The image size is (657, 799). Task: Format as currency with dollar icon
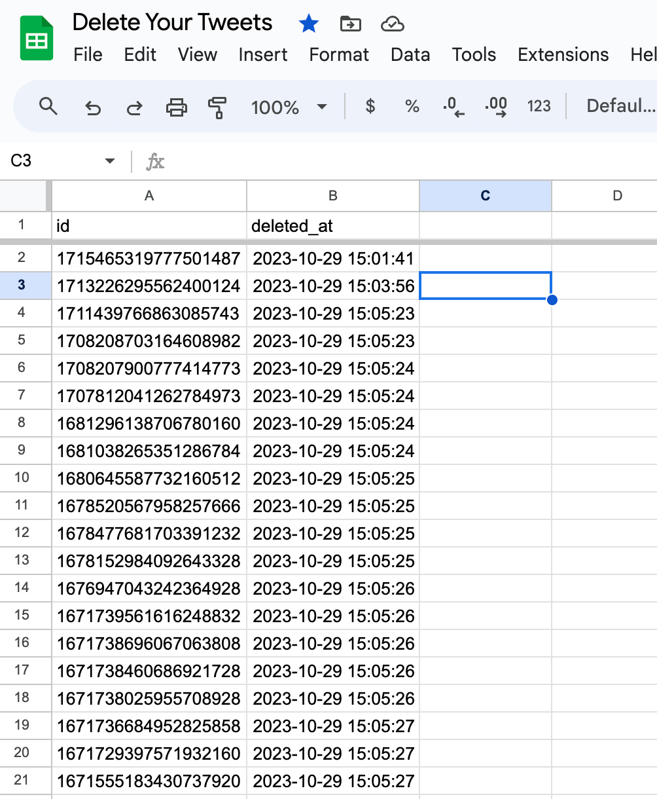(370, 106)
